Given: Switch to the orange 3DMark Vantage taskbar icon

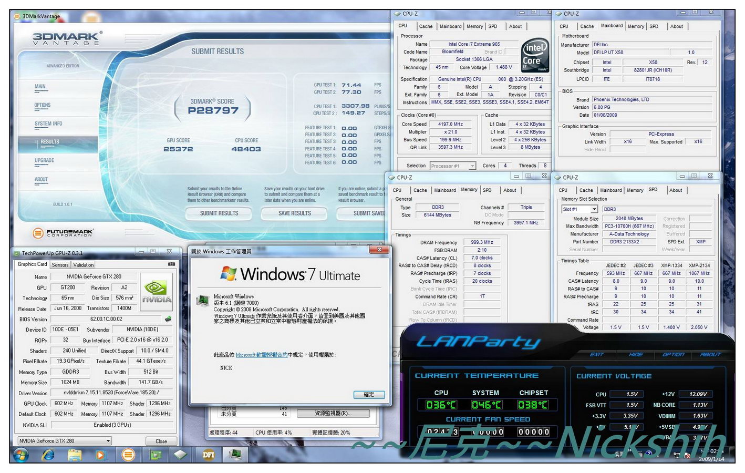Looking at the screenshot, I should [x=128, y=455].
